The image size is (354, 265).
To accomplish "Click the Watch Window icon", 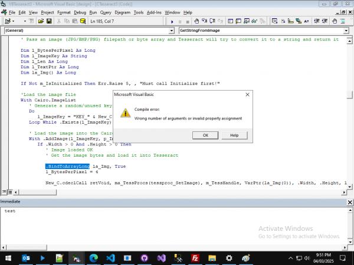I will [246, 21].
